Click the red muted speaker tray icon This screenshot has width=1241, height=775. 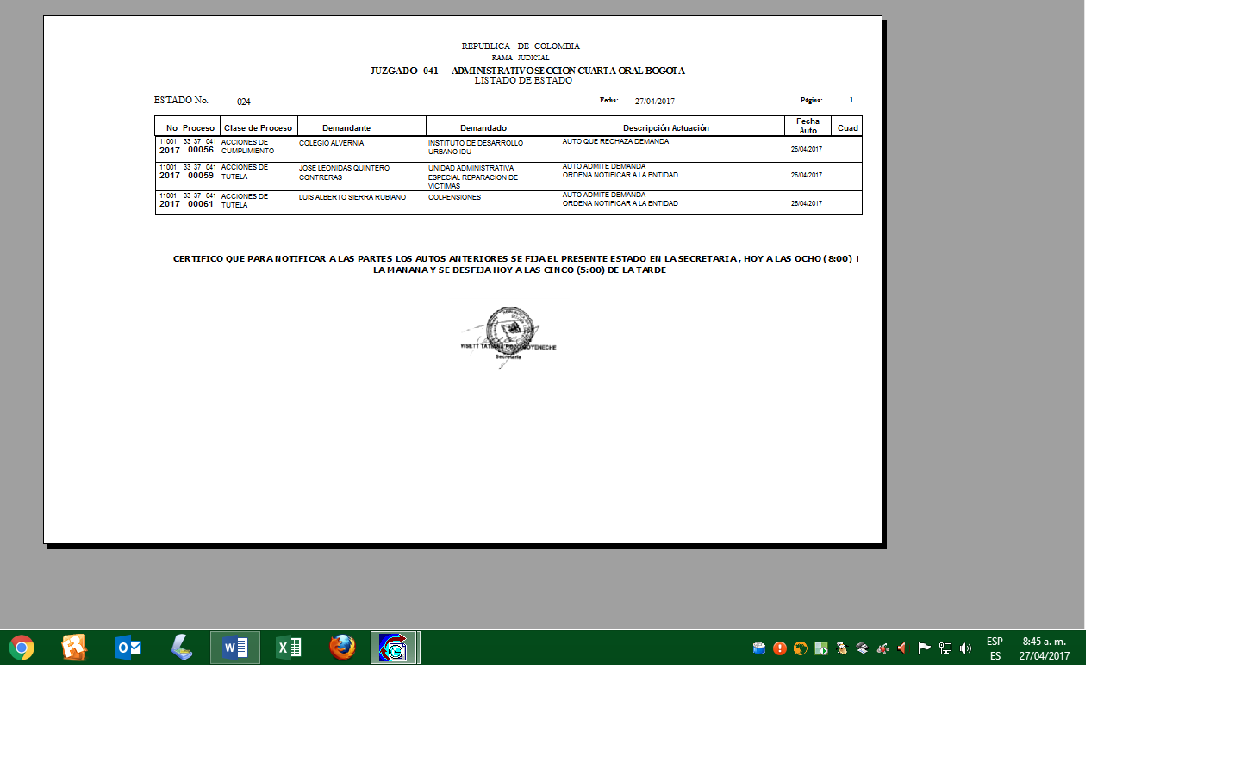tap(902, 648)
